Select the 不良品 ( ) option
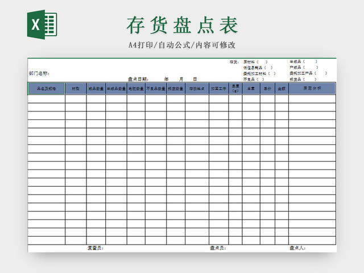The height and width of the screenshot is (273, 364). coord(254,80)
